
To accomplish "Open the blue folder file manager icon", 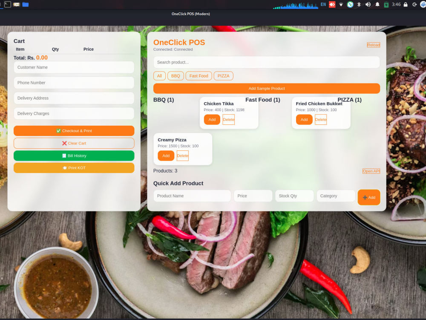I will (26, 4).
